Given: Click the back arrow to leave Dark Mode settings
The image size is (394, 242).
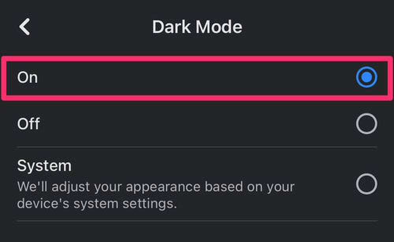Looking at the screenshot, I should point(24,27).
